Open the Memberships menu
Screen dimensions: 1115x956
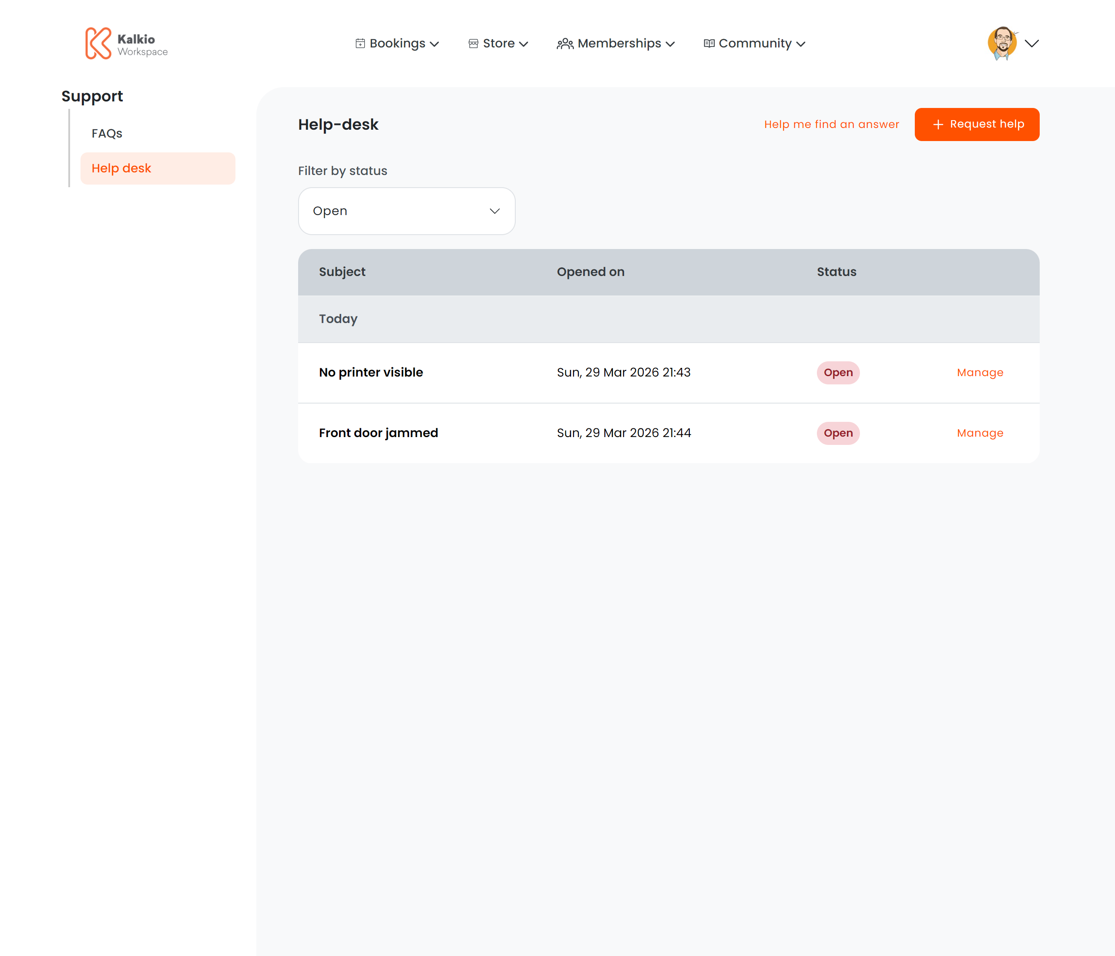click(x=616, y=44)
